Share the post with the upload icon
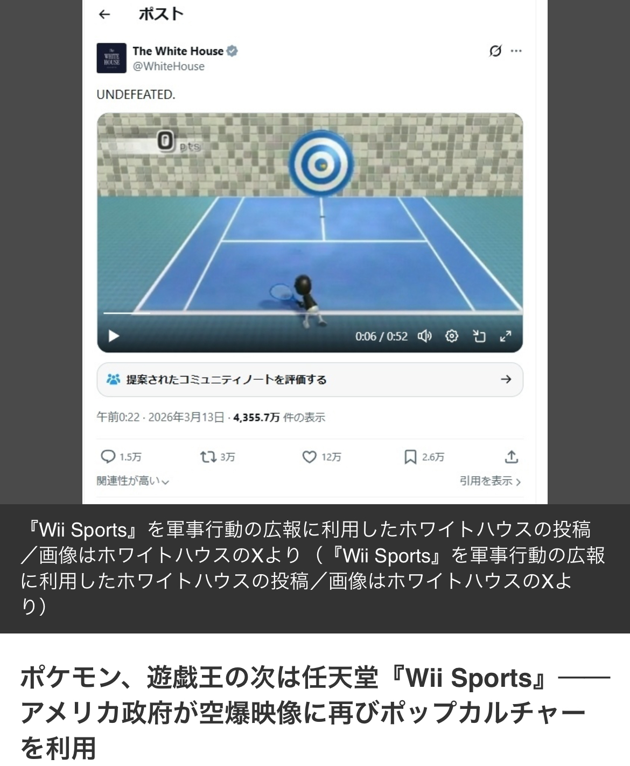630x766 pixels. (x=512, y=457)
